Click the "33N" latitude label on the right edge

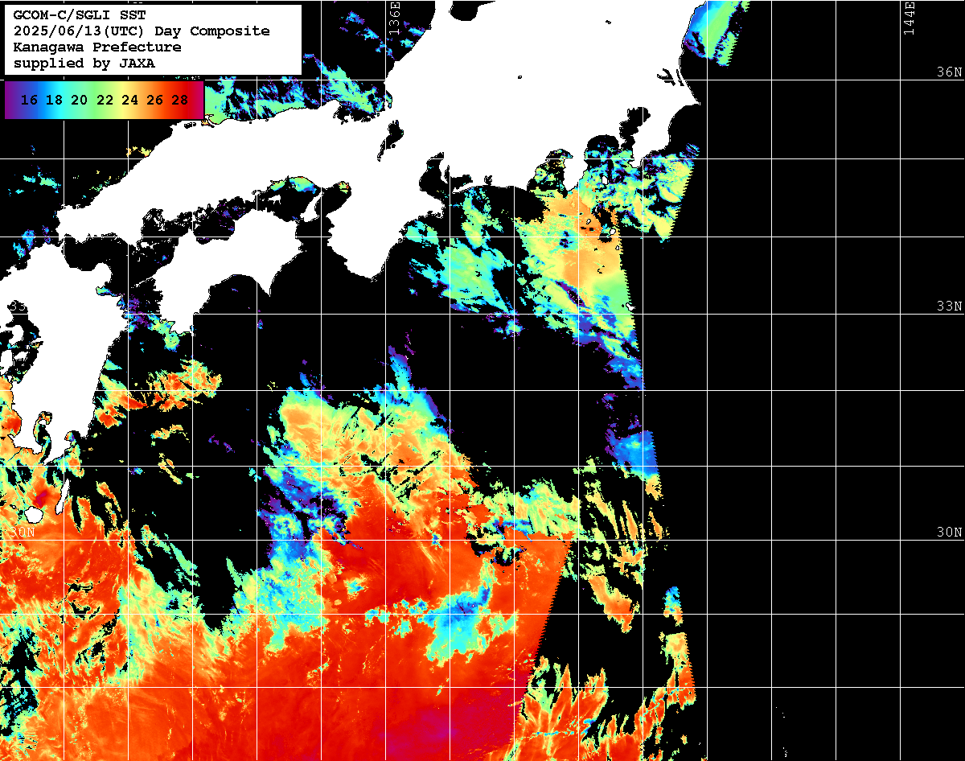(949, 306)
